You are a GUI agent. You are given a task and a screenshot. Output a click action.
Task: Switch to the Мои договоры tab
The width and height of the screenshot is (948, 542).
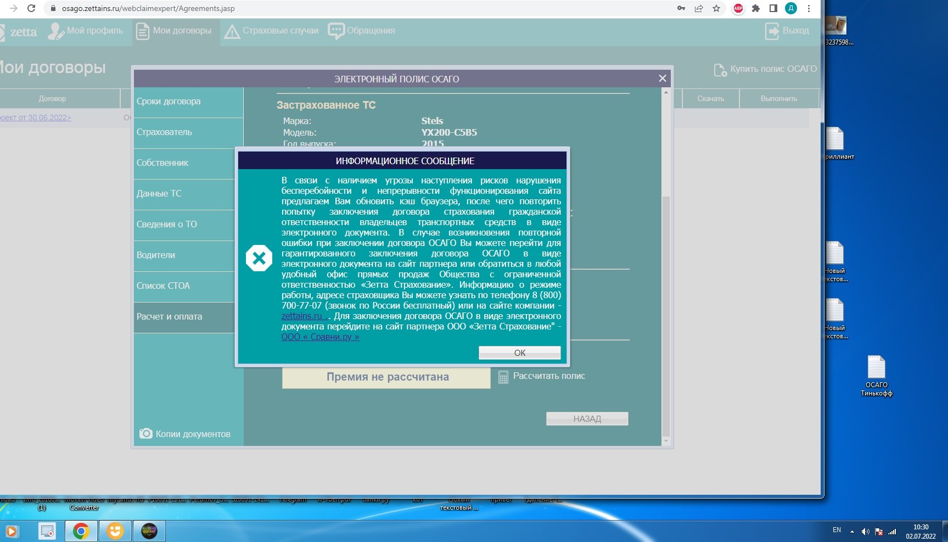(175, 31)
